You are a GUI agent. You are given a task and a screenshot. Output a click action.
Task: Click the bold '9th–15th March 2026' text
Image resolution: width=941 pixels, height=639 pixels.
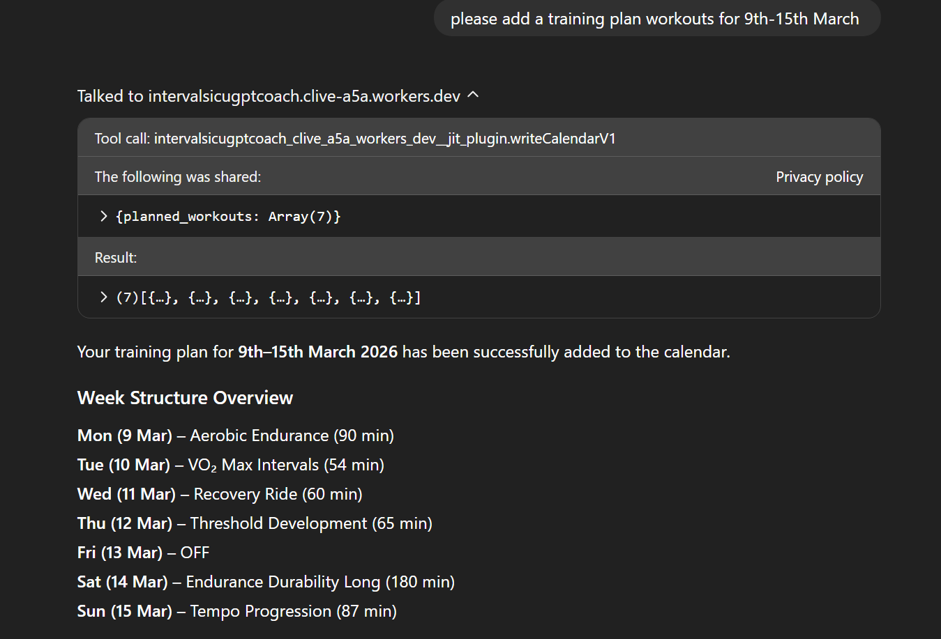(x=317, y=352)
